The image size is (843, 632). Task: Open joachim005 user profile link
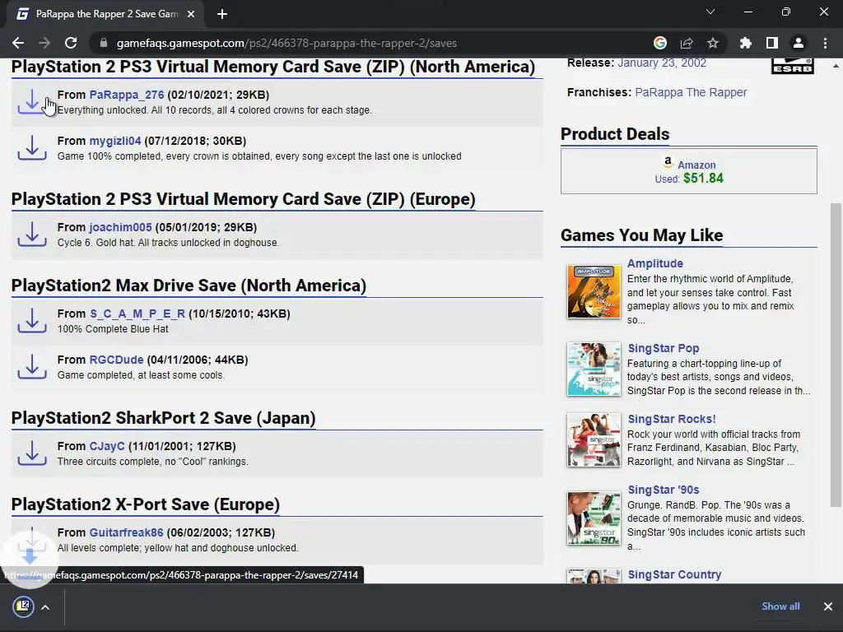pos(120,227)
